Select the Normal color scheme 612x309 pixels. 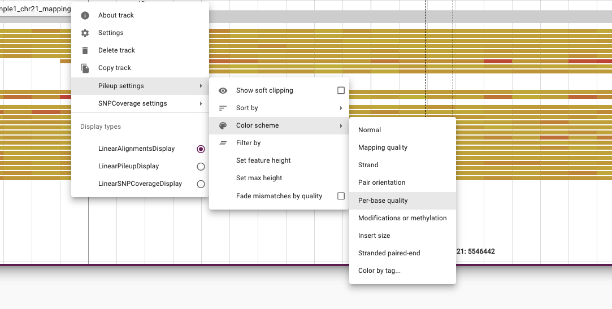pos(402,130)
